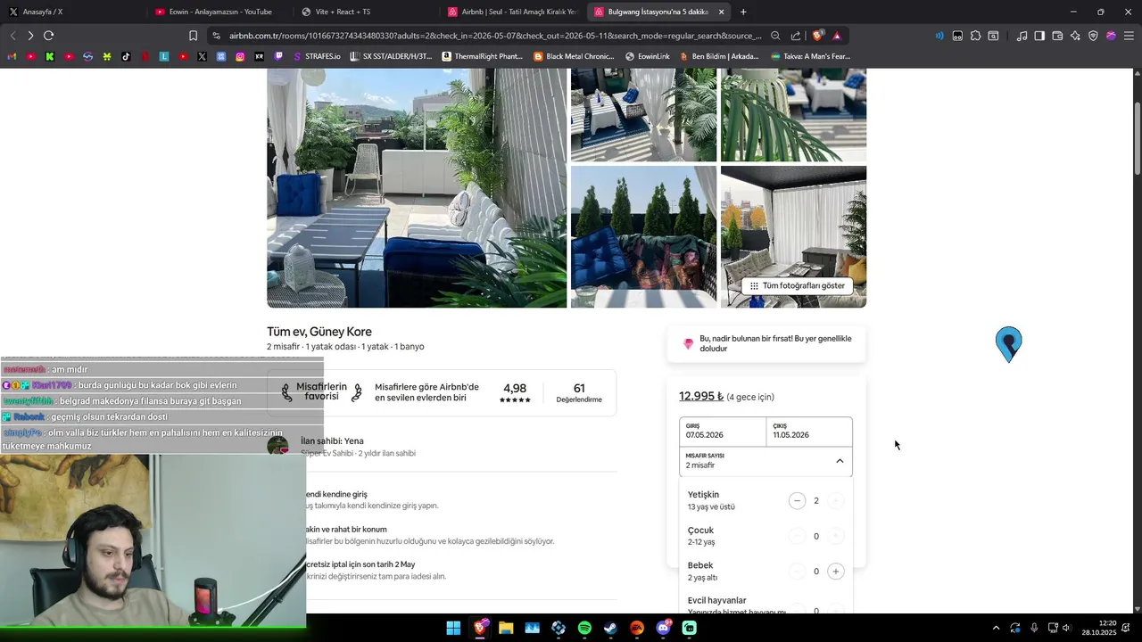The height and width of the screenshot is (642, 1142).
Task: Open the Takva: A Man's Fear... bookmark
Action: click(811, 56)
